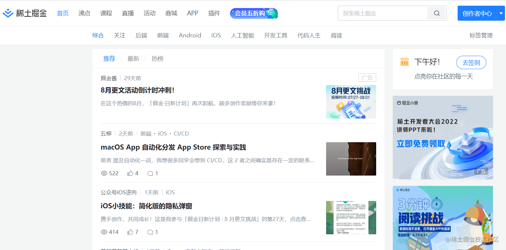Go to the 首页 nav item
The image size is (506, 250).
(63, 13)
